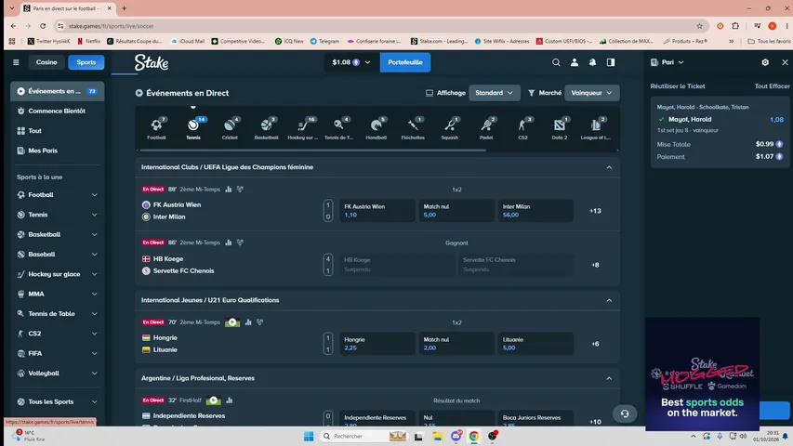Collapse UEFA Ligue des Champions féminine section
The width and height of the screenshot is (793, 446).
click(x=609, y=167)
